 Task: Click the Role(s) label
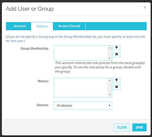pyautogui.click(x=43, y=81)
